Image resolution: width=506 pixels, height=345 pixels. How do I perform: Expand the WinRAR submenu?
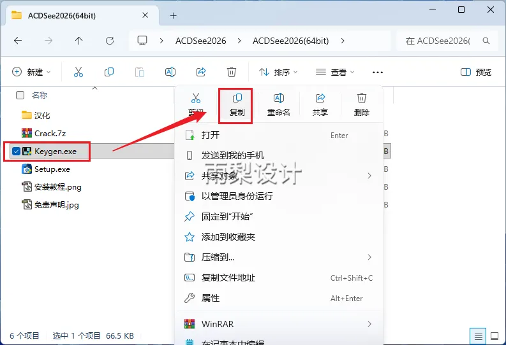pos(369,324)
